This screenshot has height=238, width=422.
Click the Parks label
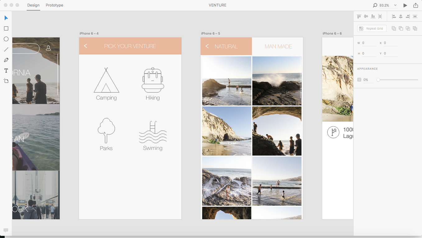point(106,148)
